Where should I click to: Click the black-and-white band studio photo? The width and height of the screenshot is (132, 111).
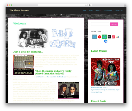point(33,38)
